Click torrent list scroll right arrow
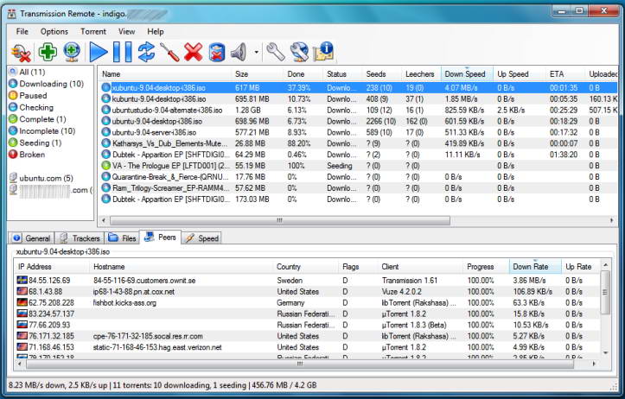625x399 pixels. pos(612,220)
